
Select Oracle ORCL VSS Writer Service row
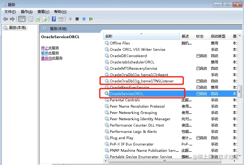[x=170, y=50]
